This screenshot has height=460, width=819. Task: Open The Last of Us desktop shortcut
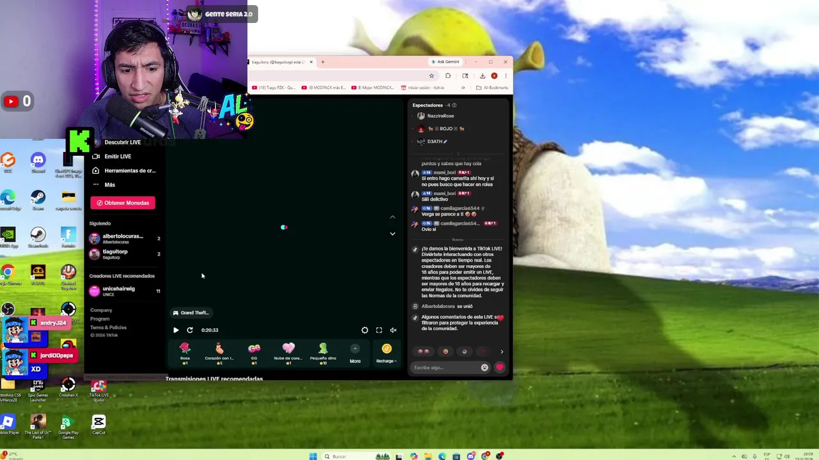[38, 426]
